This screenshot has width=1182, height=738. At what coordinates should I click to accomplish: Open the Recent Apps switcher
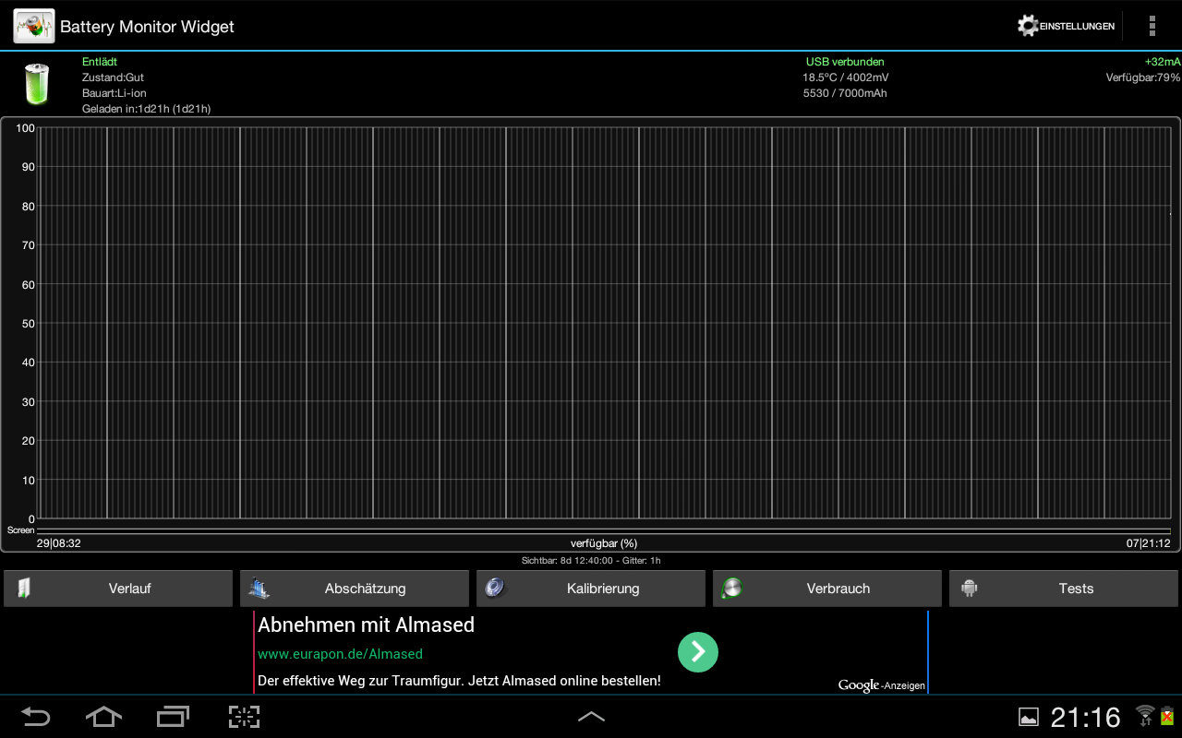(173, 717)
